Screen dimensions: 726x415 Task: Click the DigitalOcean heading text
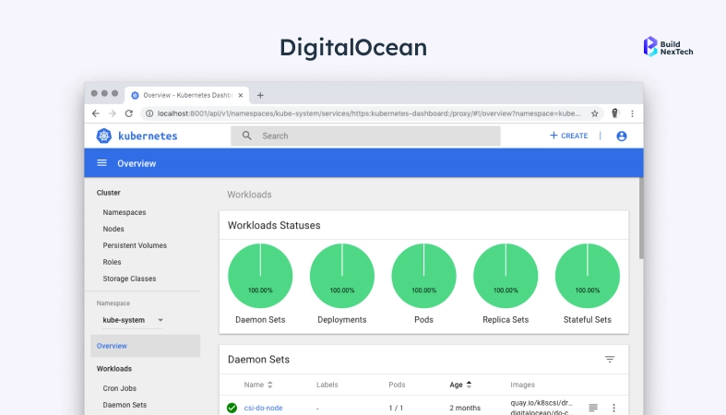click(x=353, y=47)
